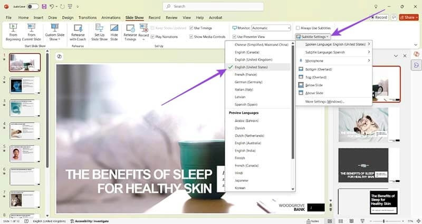Enable Always Use Subtitles checkbox

point(298,28)
